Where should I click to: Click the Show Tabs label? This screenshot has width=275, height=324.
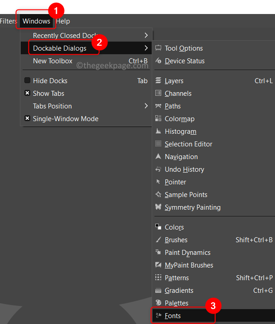pos(48,93)
